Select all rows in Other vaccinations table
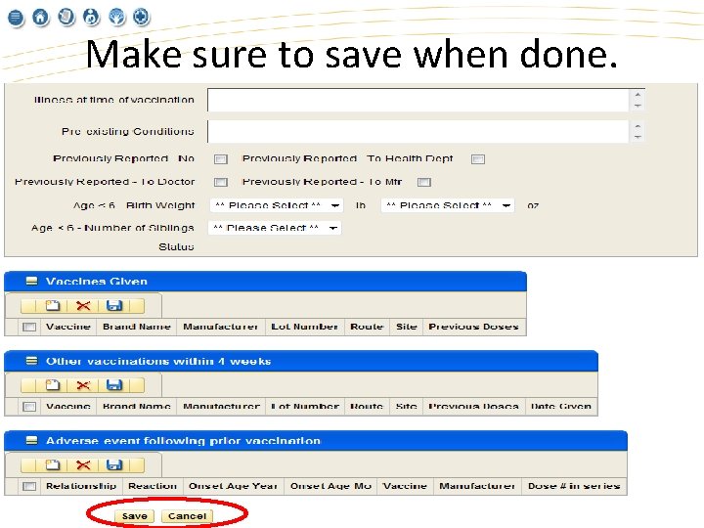The width and height of the screenshot is (704, 528). 29,407
